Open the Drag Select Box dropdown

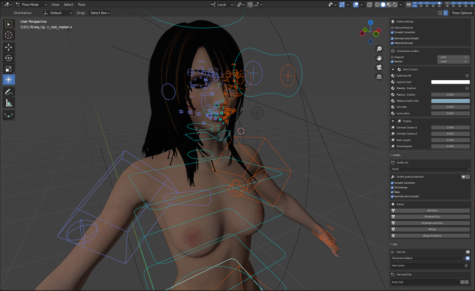pyautogui.click(x=100, y=13)
